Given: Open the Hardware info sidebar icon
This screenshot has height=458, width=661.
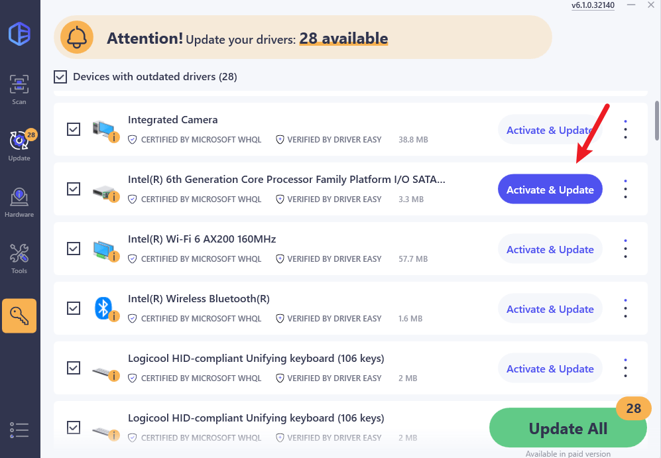Looking at the screenshot, I should (19, 202).
